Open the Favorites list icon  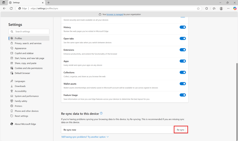point(214,9)
